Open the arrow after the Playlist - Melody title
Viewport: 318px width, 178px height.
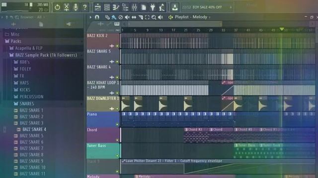coord(210,17)
